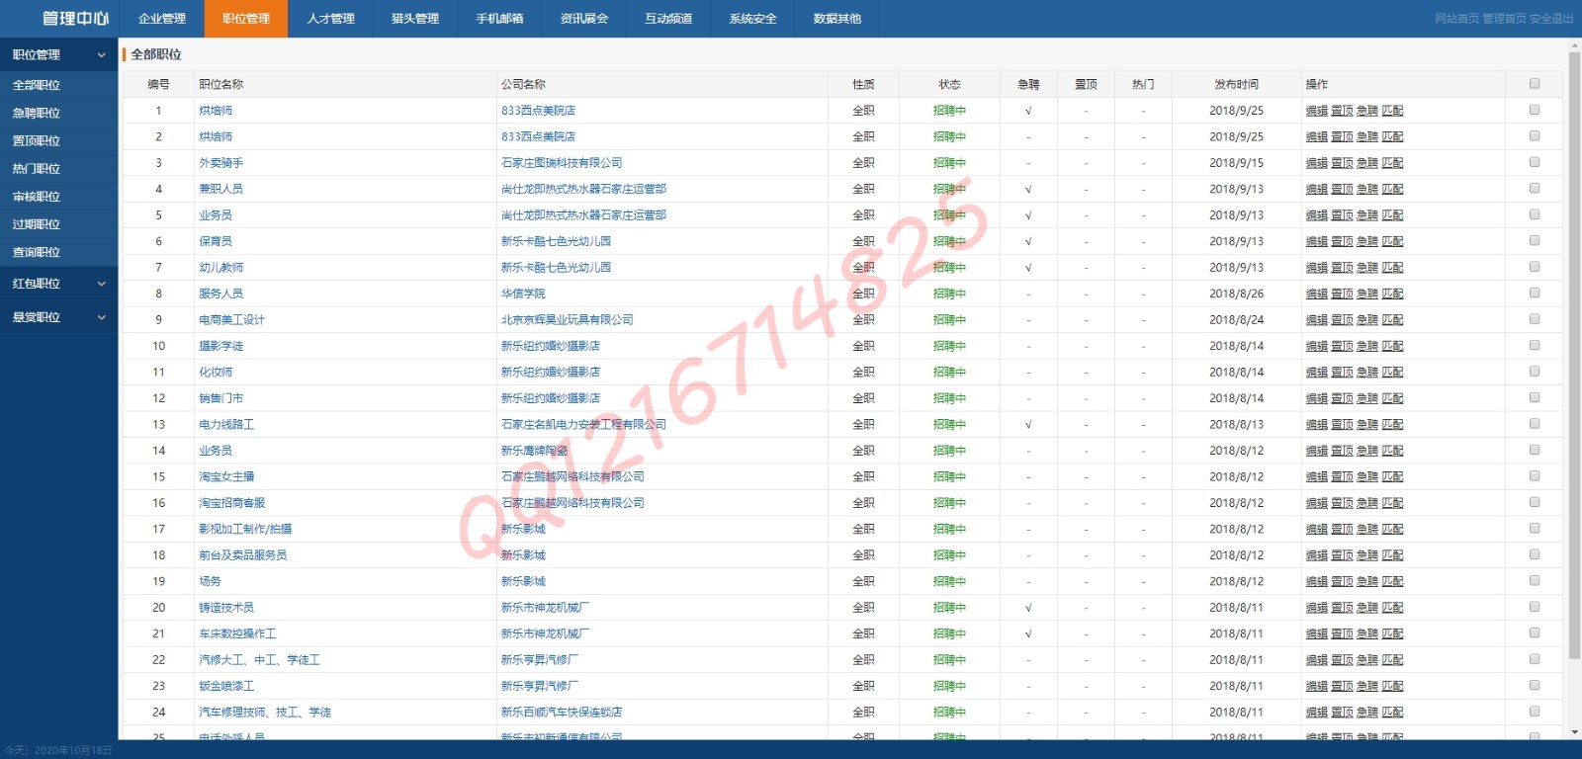Screen dimensions: 1582x759
Task: Click the 发布时间 column header
Action: [x=1236, y=84]
